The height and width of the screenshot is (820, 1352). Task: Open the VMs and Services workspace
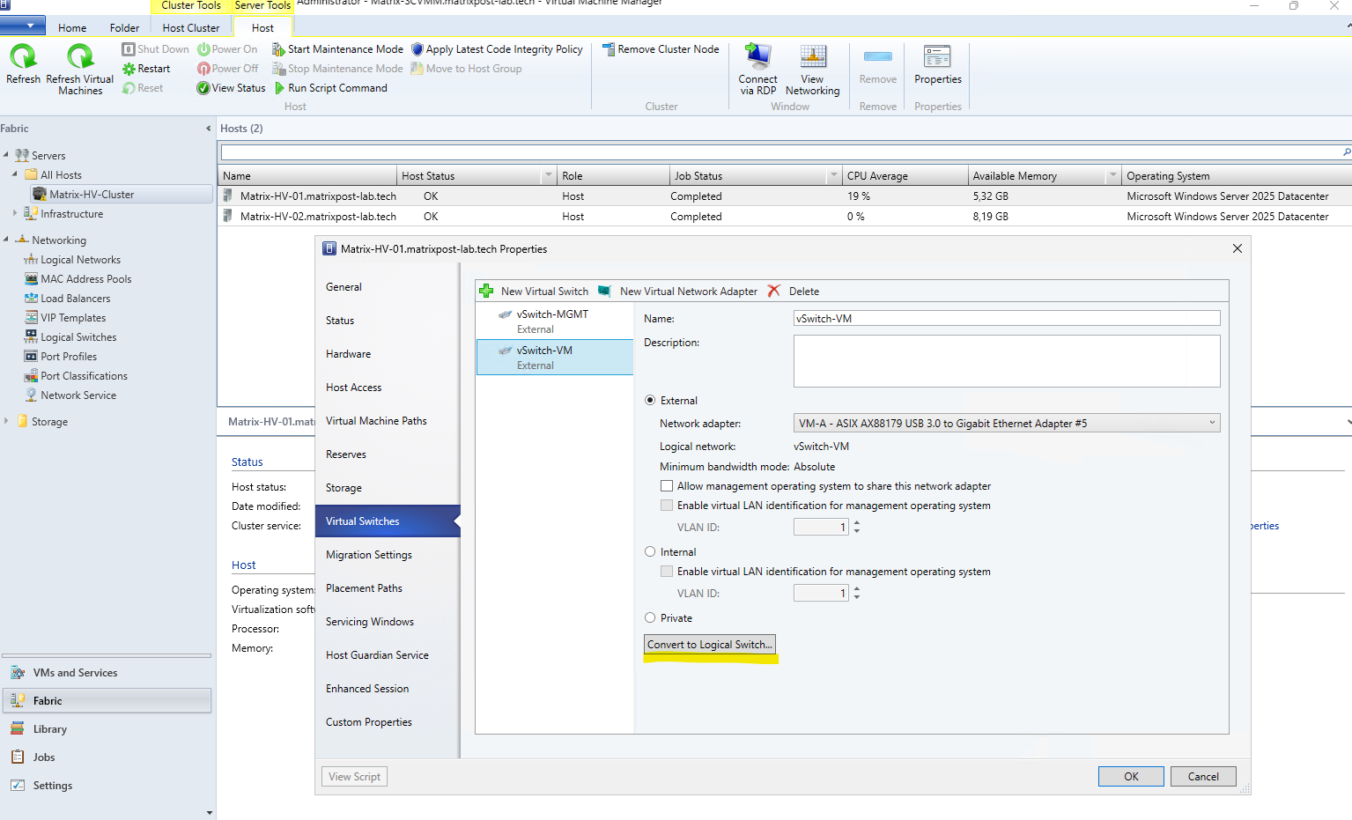coord(107,673)
